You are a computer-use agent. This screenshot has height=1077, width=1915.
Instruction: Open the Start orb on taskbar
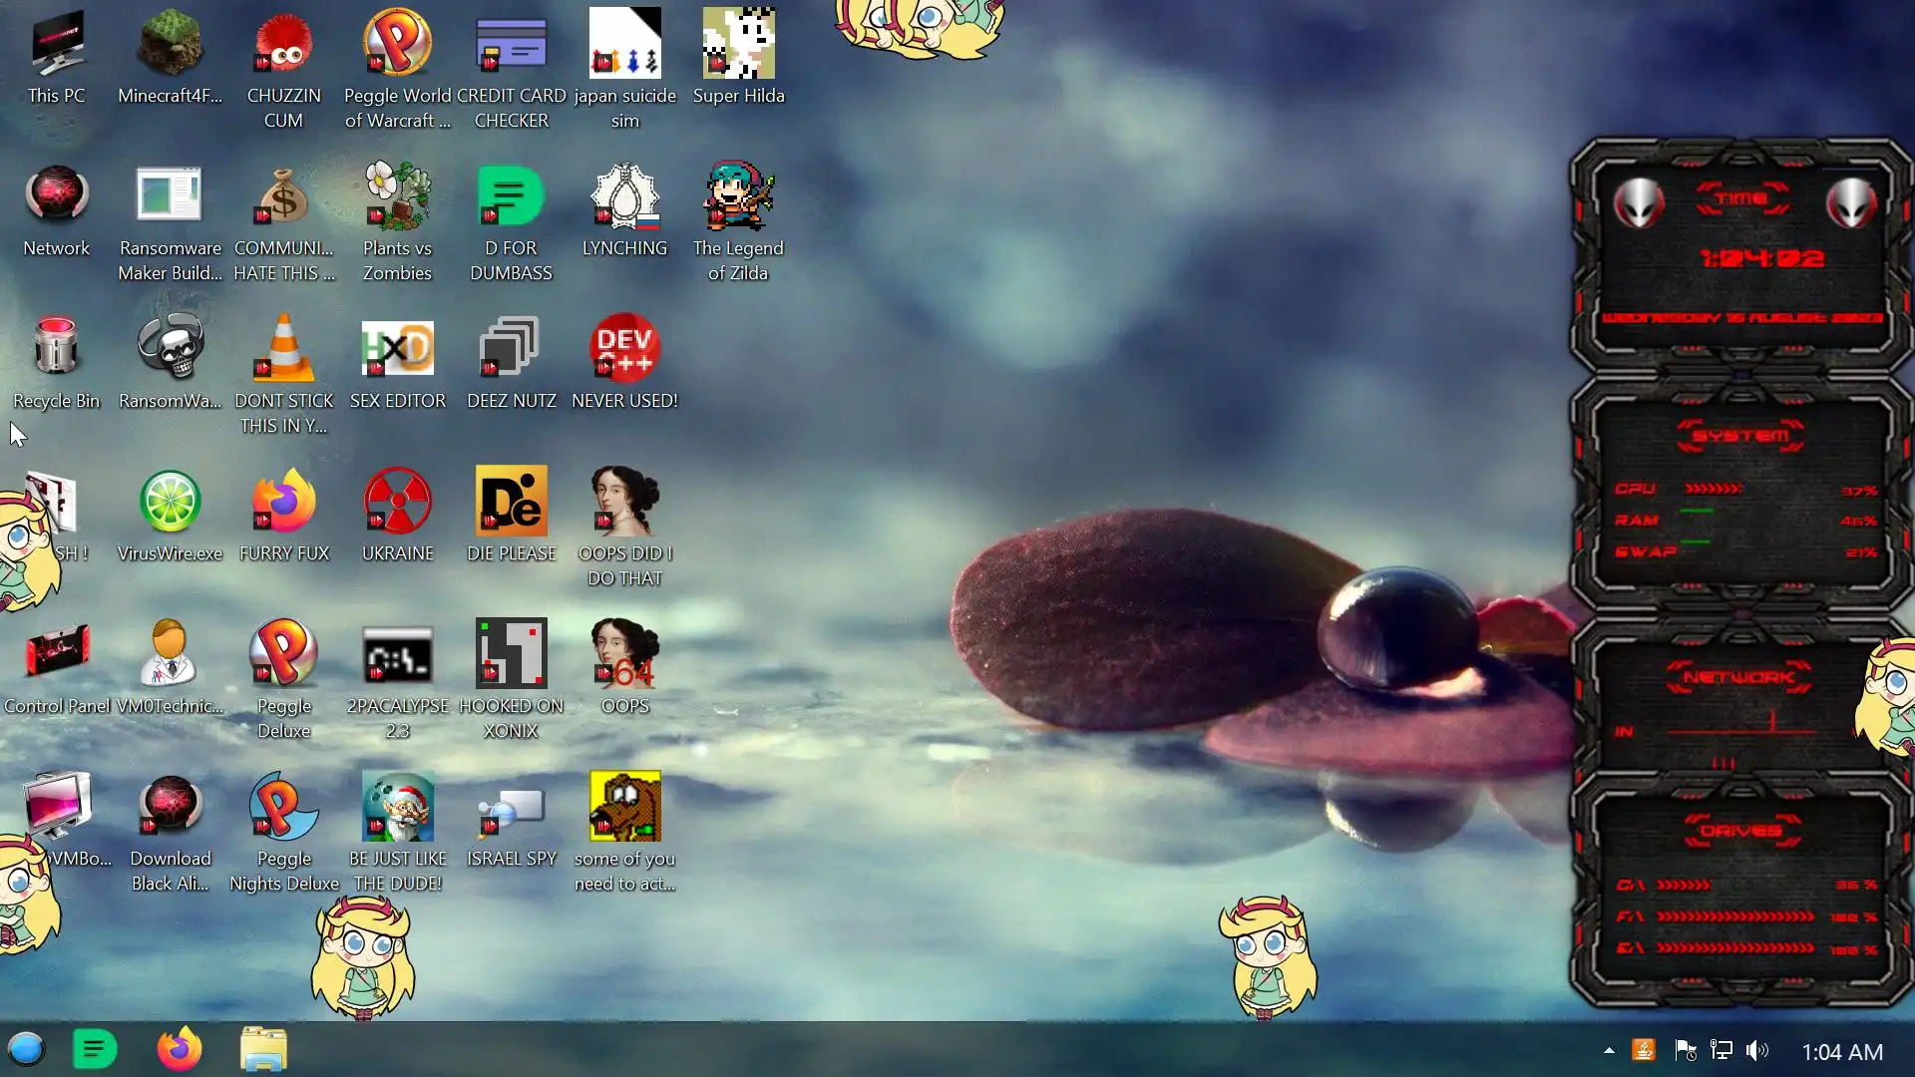[x=27, y=1050]
